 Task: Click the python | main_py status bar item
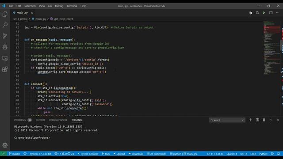click(x=184, y=154)
